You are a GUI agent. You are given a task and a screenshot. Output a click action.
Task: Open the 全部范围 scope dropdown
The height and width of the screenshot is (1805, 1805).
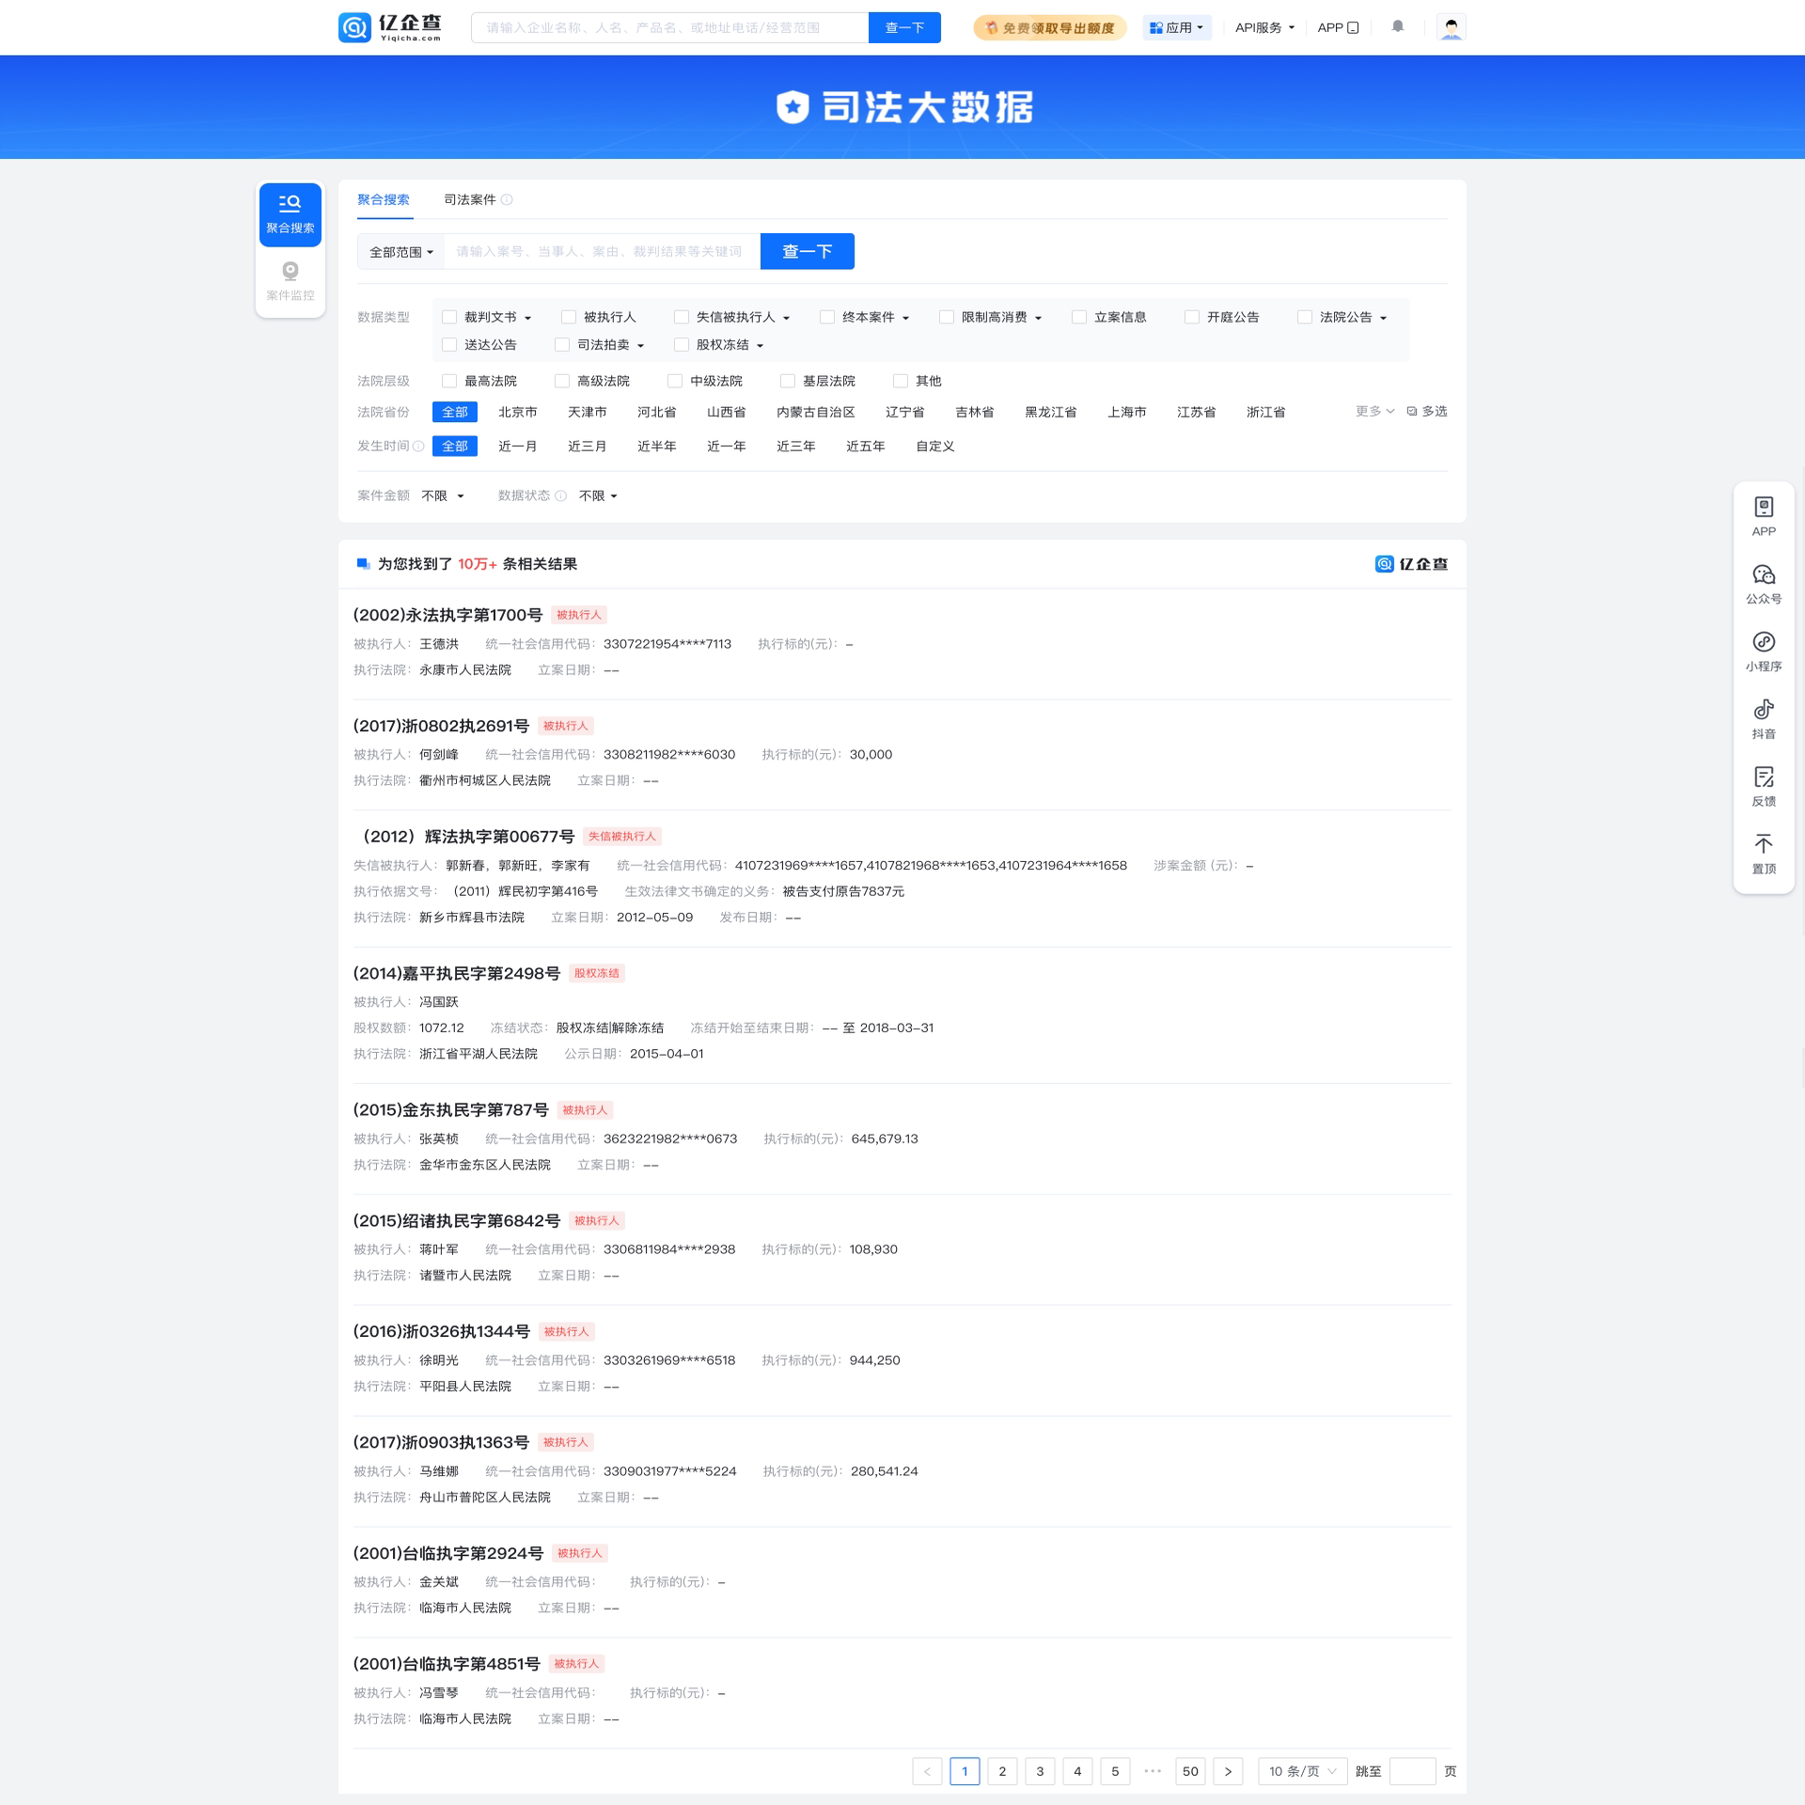[401, 252]
